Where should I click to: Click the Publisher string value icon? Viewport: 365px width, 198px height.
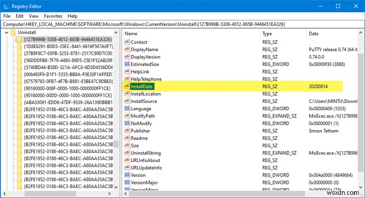pyautogui.click(x=127, y=131)
